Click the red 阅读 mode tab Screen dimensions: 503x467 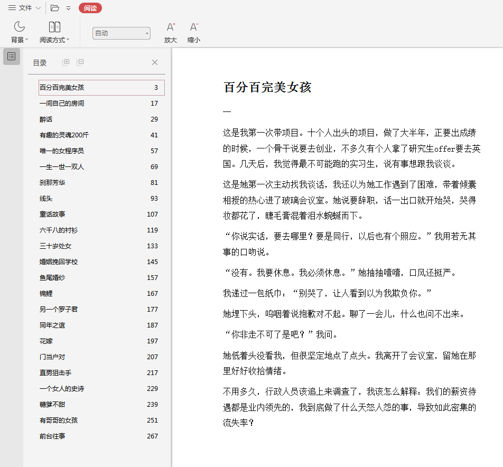click(90, 8)
